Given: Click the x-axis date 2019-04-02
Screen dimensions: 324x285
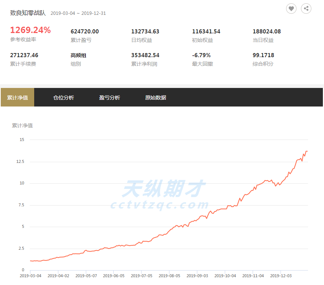Looking at the screenshot, I should [x=58, y=276].
